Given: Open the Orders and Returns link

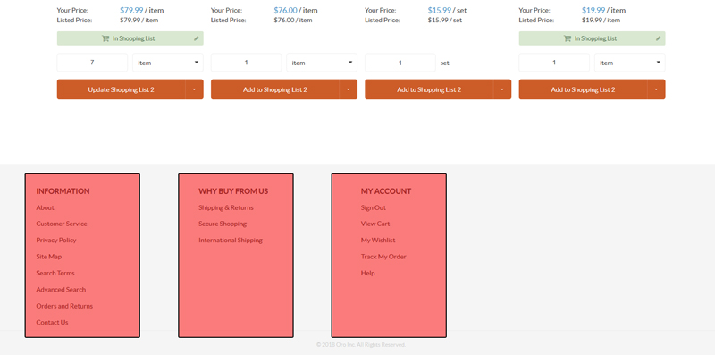Looking at the screenshot, I should click(64, 306).
